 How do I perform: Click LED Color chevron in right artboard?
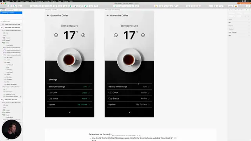click(x=149, y=93)
